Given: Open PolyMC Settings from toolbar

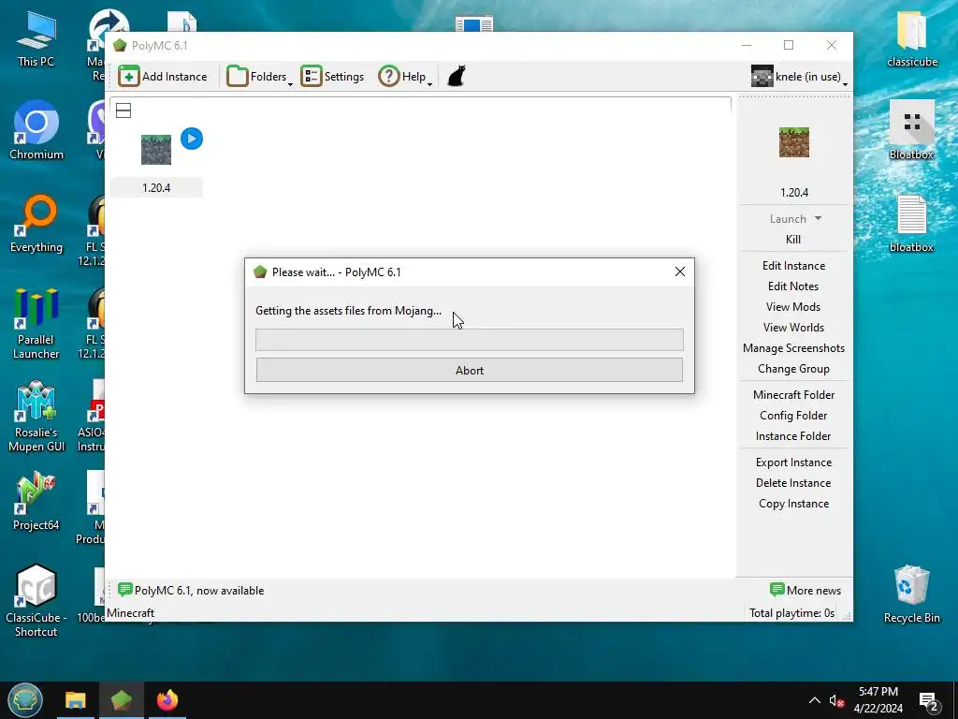Looking at the screenshot, I should (332, 77).
